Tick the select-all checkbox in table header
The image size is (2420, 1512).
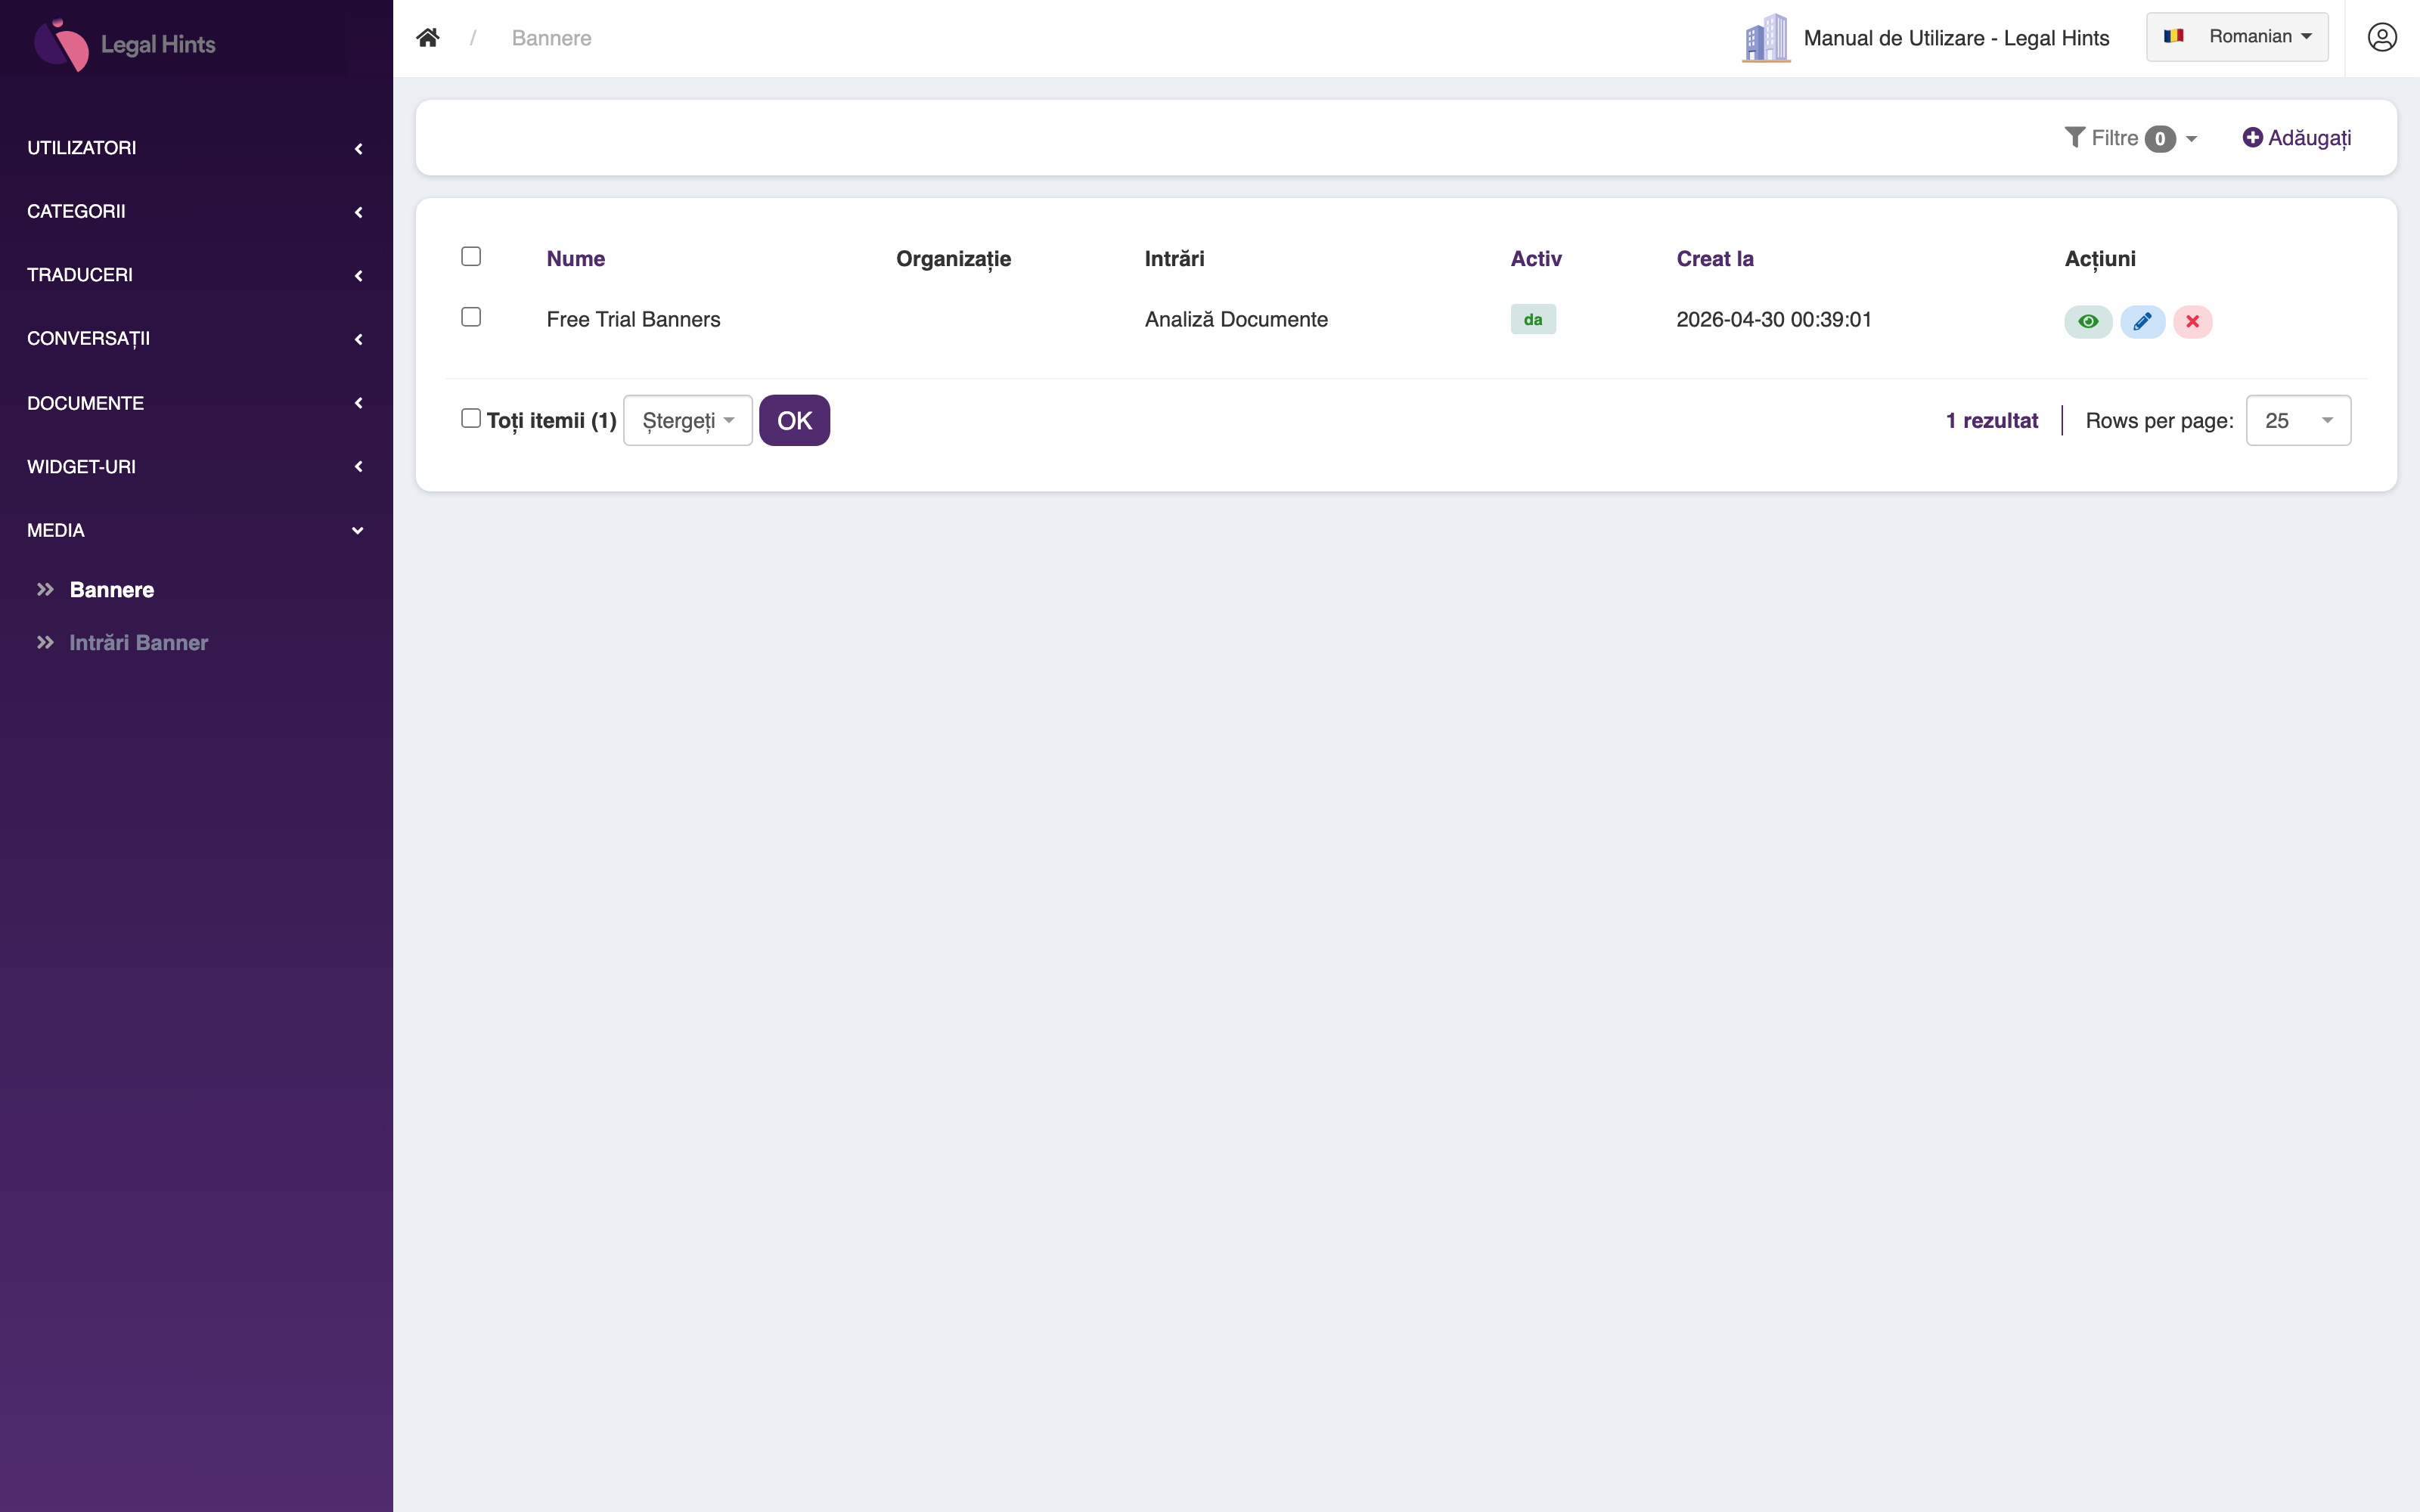(471, 257)
